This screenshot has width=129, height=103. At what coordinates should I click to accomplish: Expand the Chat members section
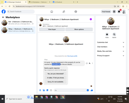coord(111,47)
